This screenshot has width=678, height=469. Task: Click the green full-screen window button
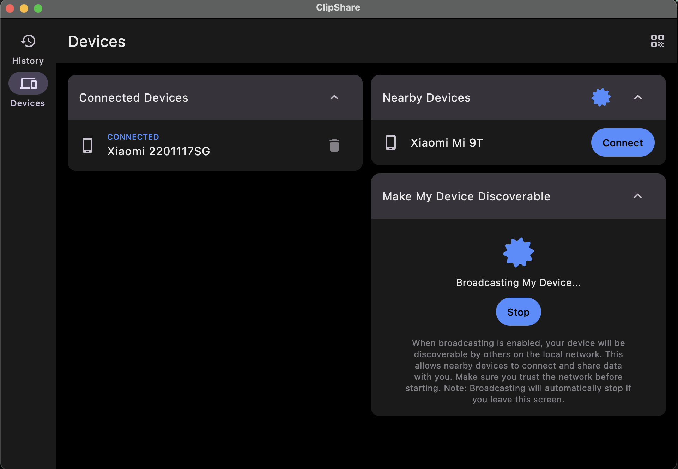[x=38, y=8]
